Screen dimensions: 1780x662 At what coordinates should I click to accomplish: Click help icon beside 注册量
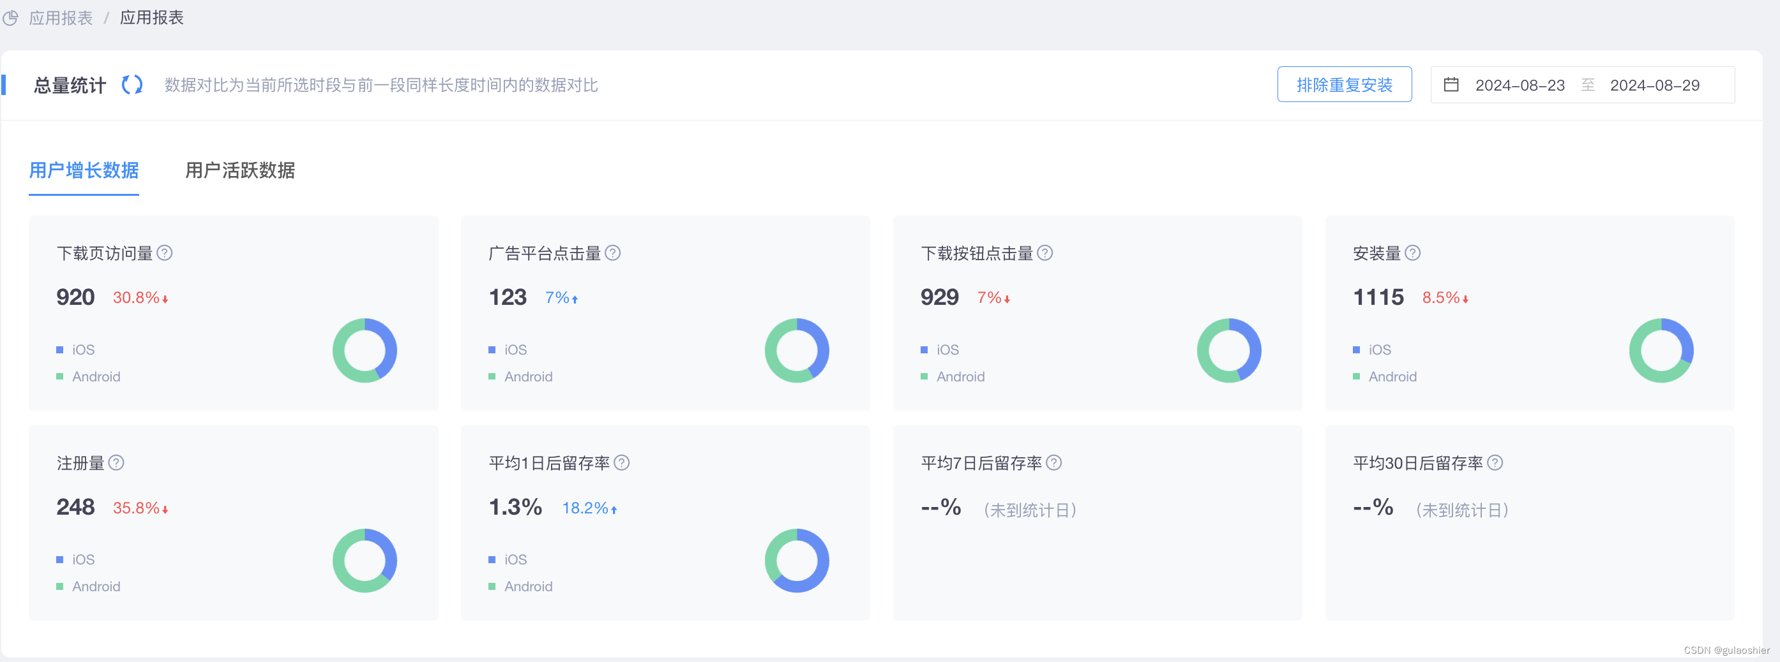click(x=116, y=462)
